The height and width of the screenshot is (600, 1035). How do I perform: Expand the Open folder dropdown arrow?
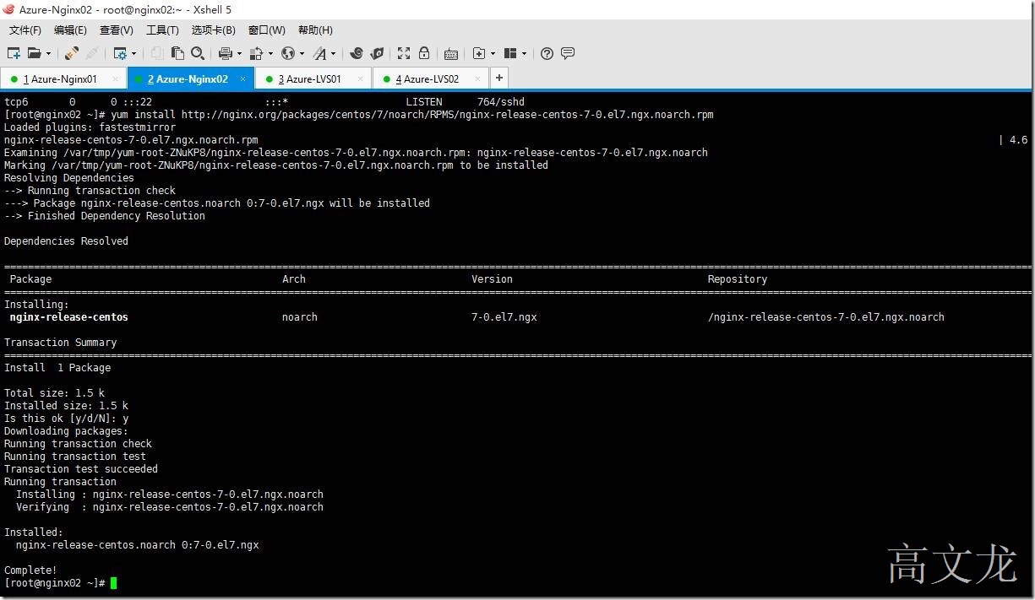[48, 53]
